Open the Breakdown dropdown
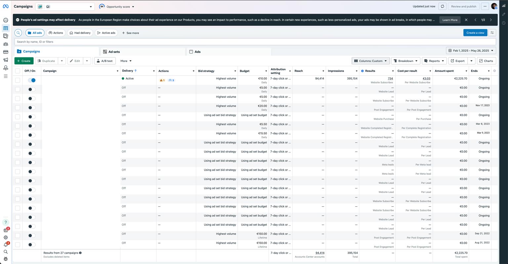This screenshot has width=508, height=264. pyautogui.click(x=405, y=61)
